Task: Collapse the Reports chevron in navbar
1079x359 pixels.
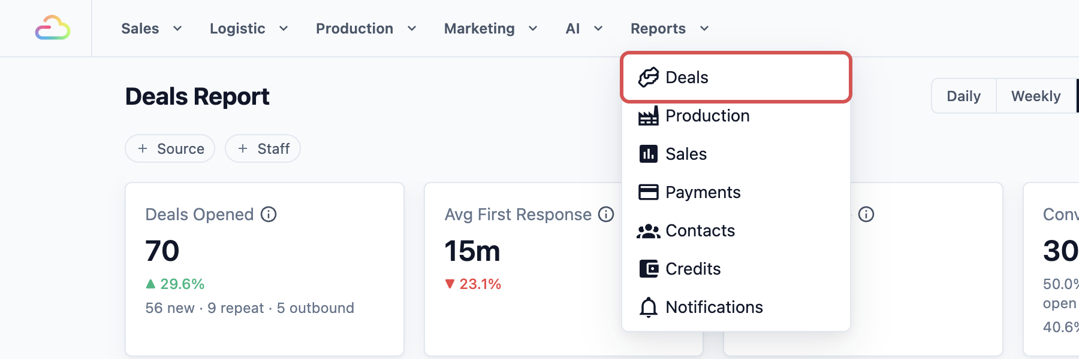Action: [x=704, y=28]
